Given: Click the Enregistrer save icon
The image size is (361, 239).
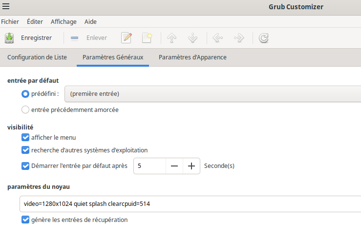Looking at the screenshot, I should (x=9, y=38).
